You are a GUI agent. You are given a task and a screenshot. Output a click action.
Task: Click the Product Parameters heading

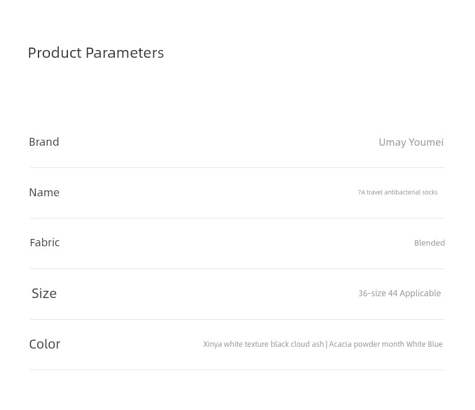pyautogui.click(x=96, y=53)
